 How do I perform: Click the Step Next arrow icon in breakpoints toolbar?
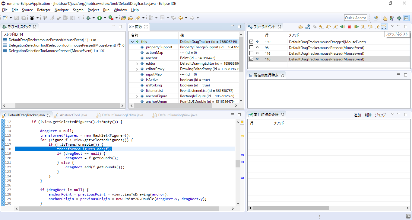point(384,27)
